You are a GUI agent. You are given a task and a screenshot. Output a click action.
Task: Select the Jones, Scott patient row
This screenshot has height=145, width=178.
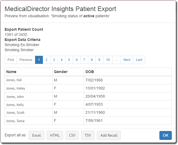pos(15,113)
